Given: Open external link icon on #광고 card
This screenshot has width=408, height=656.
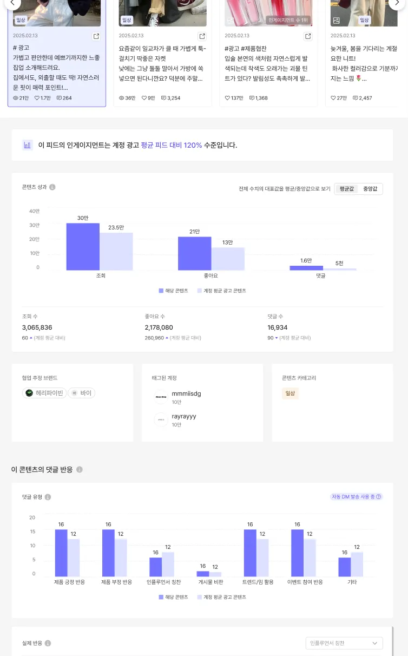Looking at the screenshot, I should click(x=96, y=36).
